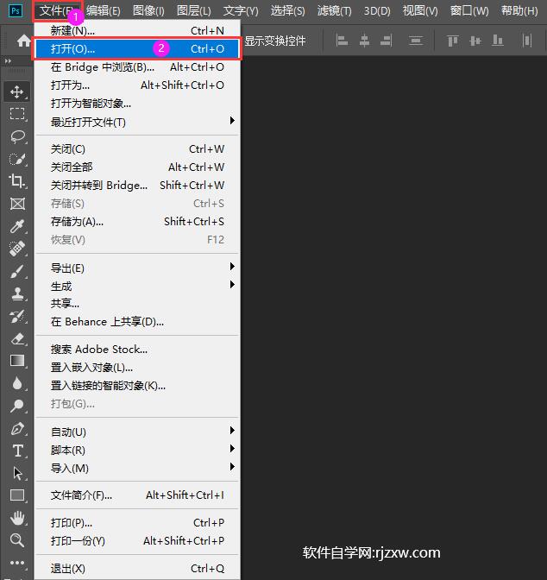Select the Path Selection tool

pos(17,473)
